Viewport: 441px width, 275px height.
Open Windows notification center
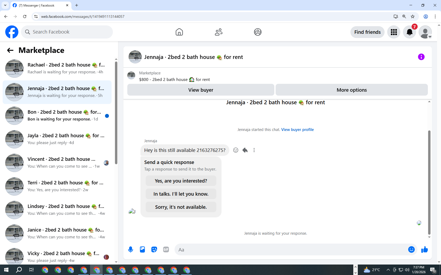point(433,270)
